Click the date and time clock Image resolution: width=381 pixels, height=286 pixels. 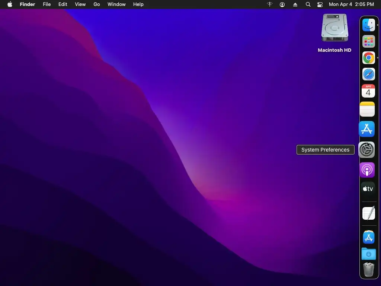(351, 4)
